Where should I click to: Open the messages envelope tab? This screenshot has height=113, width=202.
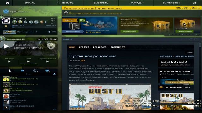click(22, 70)
